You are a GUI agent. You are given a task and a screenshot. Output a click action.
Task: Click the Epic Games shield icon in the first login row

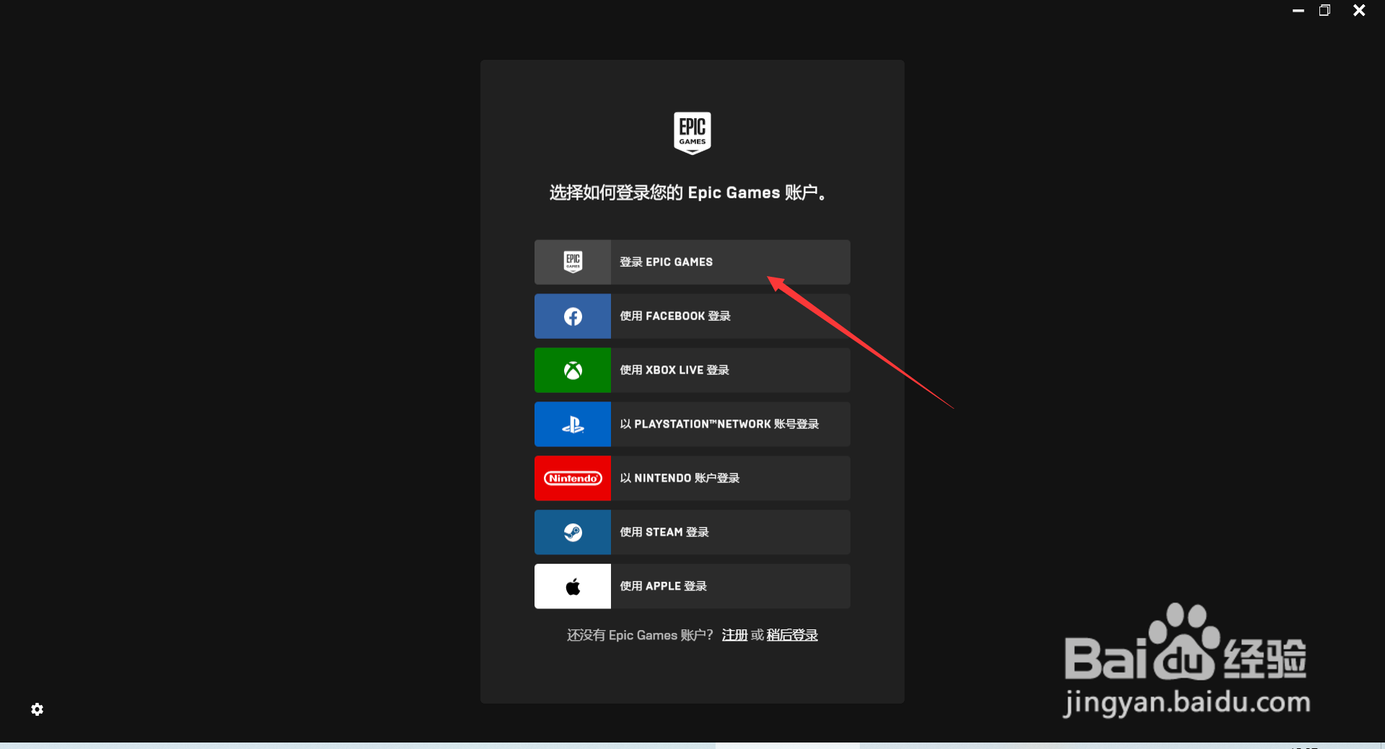(x=573, y=262)
